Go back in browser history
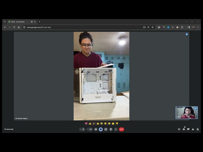This screenshot has height=152, width=203. pos(5,27)
